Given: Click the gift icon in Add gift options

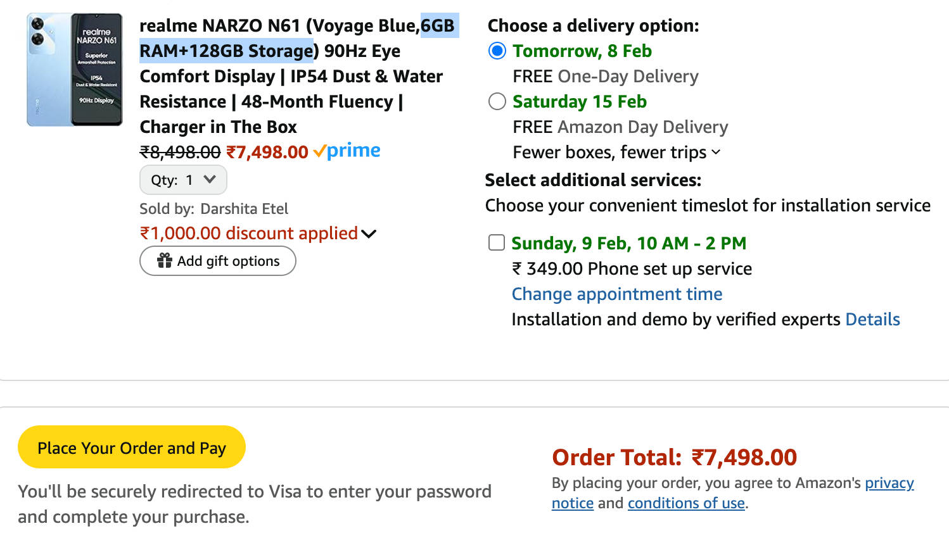Looking at the screenshot, I should [x=165, y=261].
